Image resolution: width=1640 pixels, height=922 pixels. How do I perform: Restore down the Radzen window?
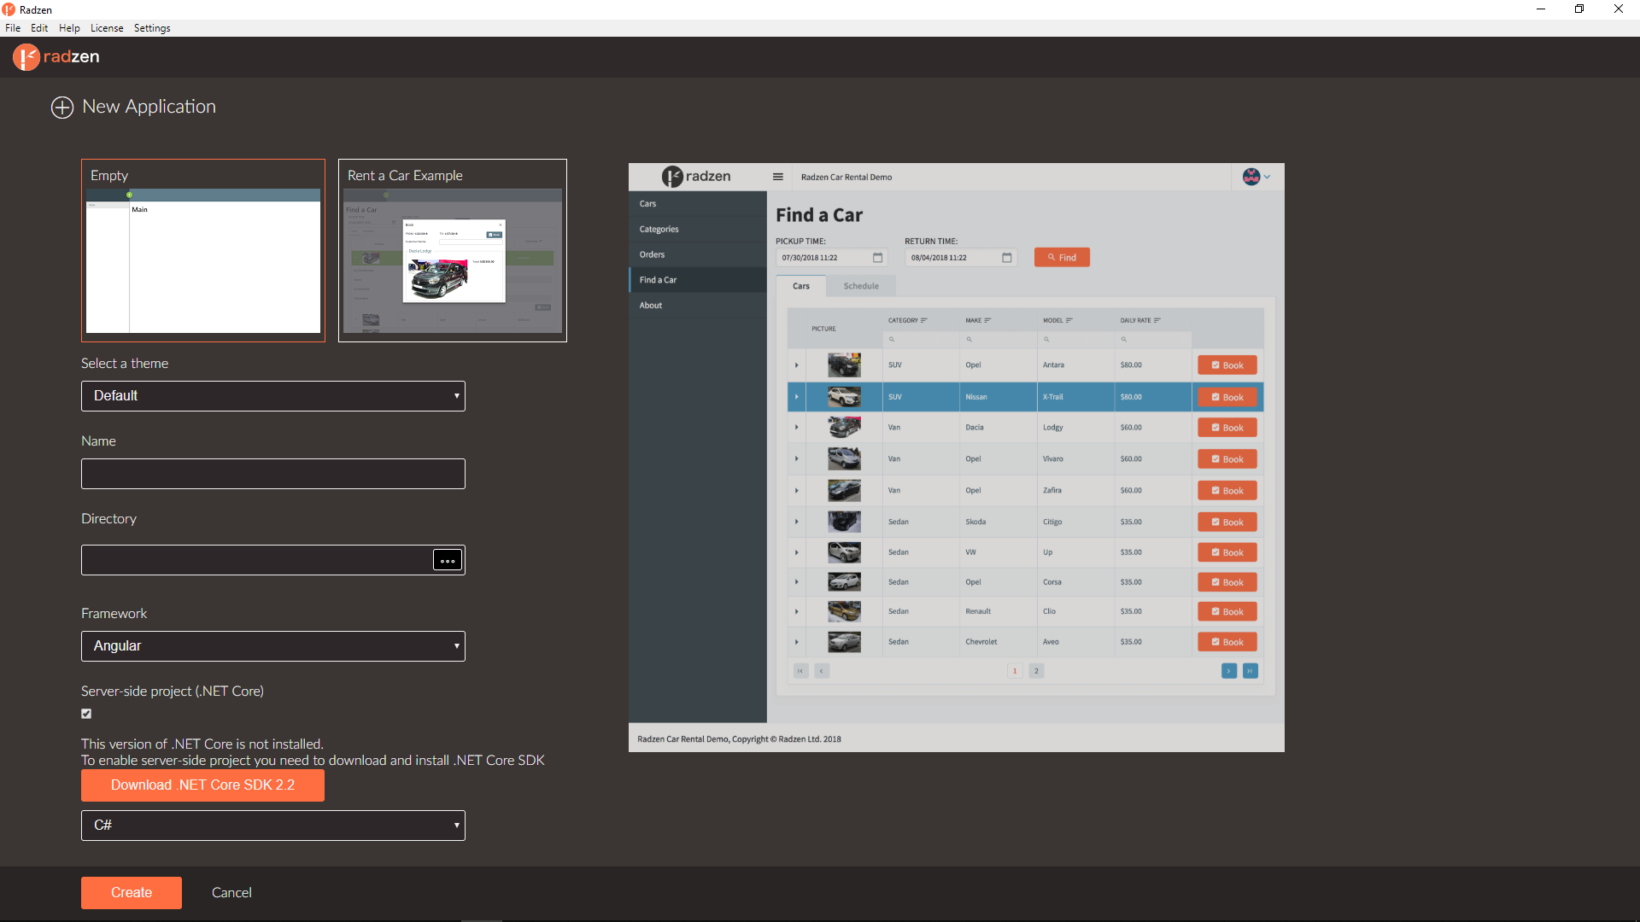pyautogui.click(x=1579, y=9)
